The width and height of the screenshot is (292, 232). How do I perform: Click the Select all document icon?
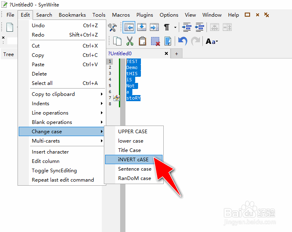[168, 41]
